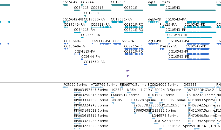Viewport: 221px width, 130px height.
Task: Open protein label dgt3-PB
Action: pos(155,41)
